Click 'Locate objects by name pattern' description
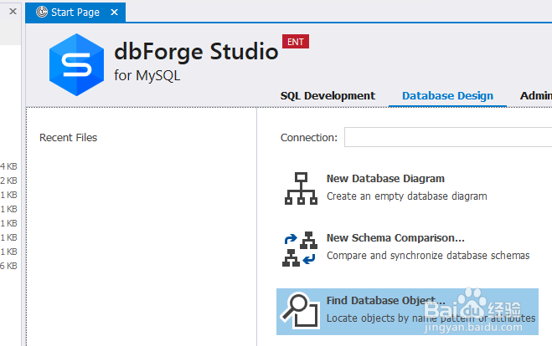 click(x=431, y=318)
